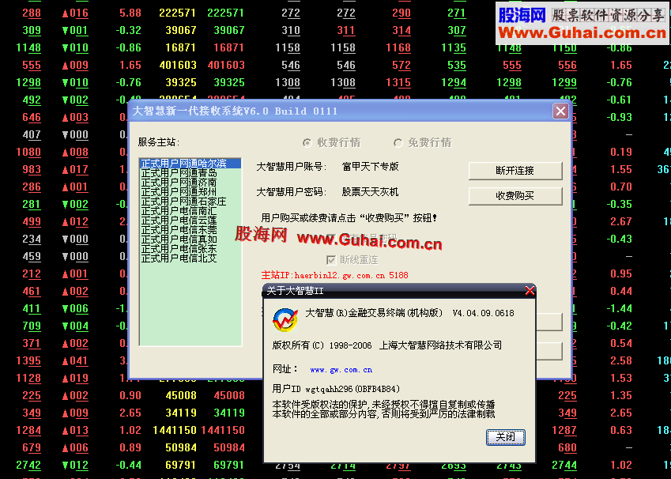
Task: Click the ▲041 change cell
Action: point(75,361)
